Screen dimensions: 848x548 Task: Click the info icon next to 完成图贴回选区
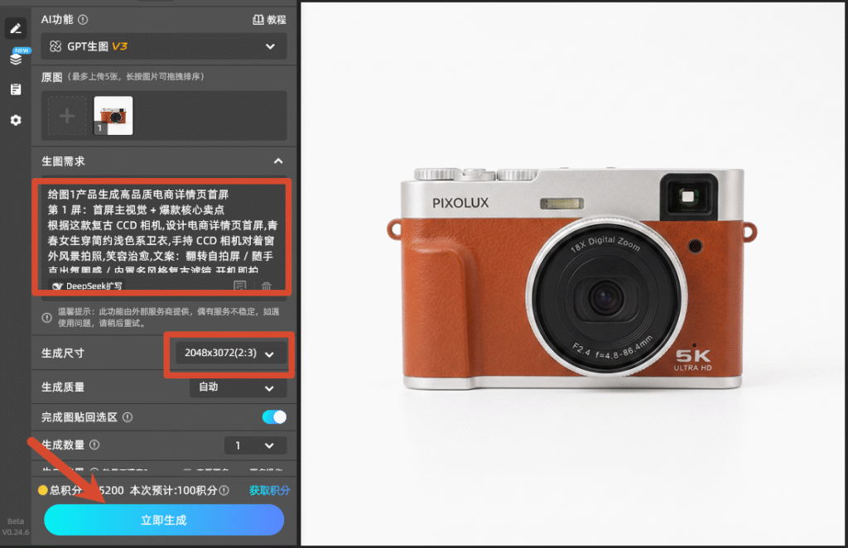(128, 417)
